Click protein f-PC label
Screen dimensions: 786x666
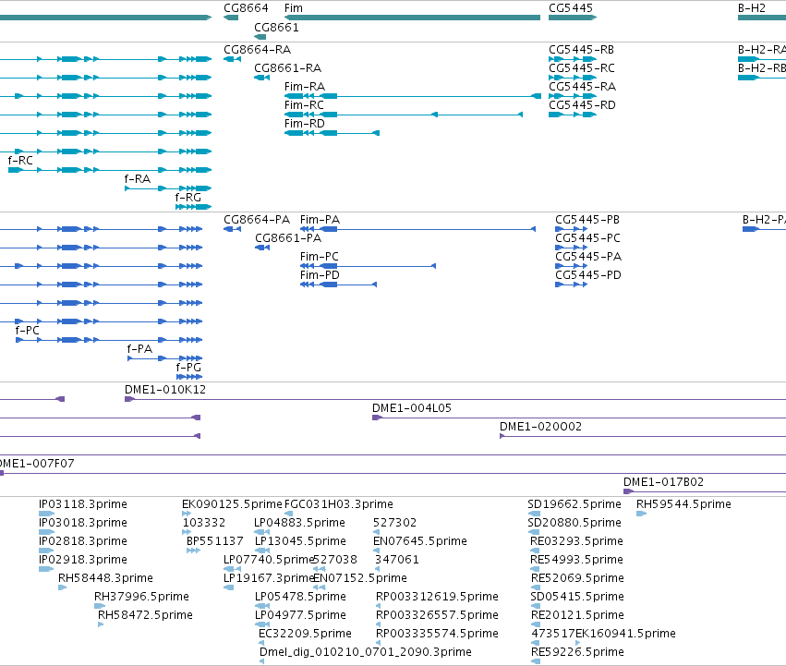tap(27, 331)
